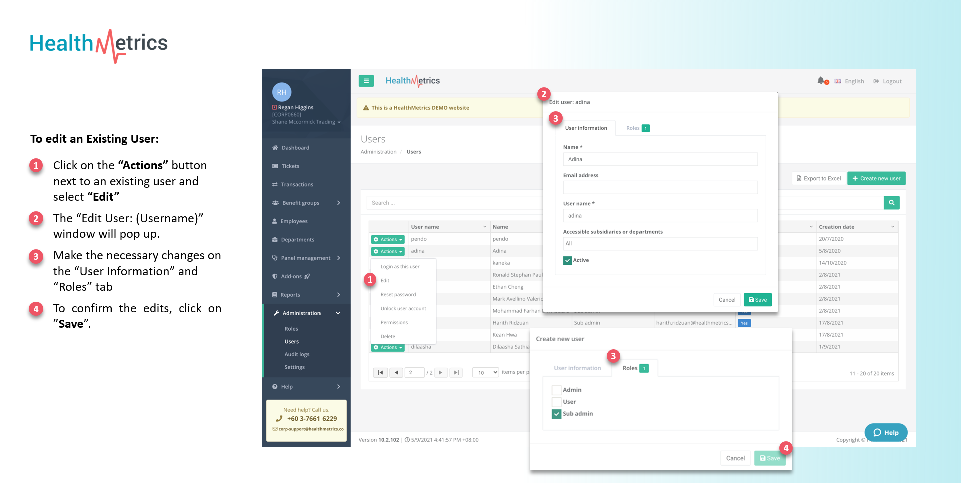
Task: Click the Email address input field
Action: click(660, 188)
